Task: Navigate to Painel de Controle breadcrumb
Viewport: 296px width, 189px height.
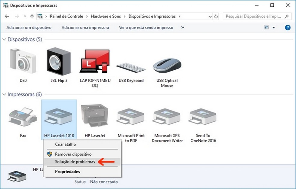Action: (x=67, y=17)
